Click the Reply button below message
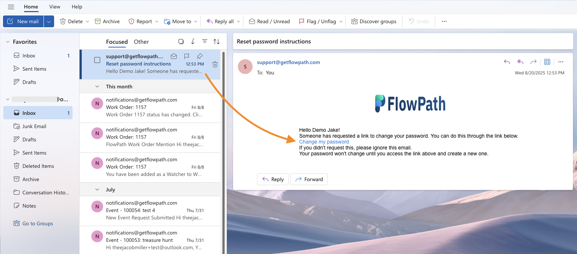Image resolution: width=577 pixels, height=254 pixels. (x=272, y=179)
